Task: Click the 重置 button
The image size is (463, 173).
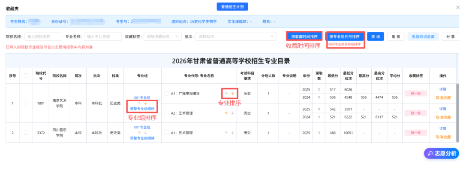Action: click(396, 36)
